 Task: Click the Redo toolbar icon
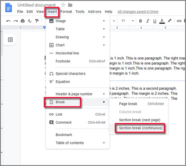[15, 21]
